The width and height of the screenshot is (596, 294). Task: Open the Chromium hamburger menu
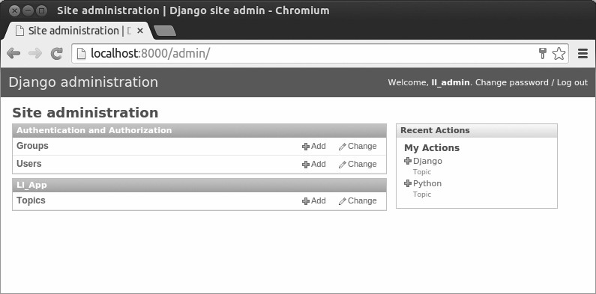583,54
